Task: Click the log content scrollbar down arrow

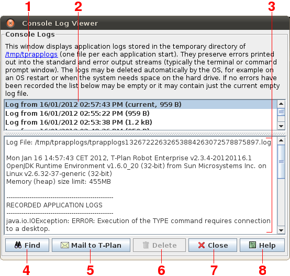Action: (281, 230)
